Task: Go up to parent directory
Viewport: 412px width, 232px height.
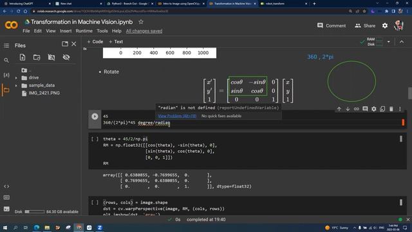Action: click(x=26, y=70)
